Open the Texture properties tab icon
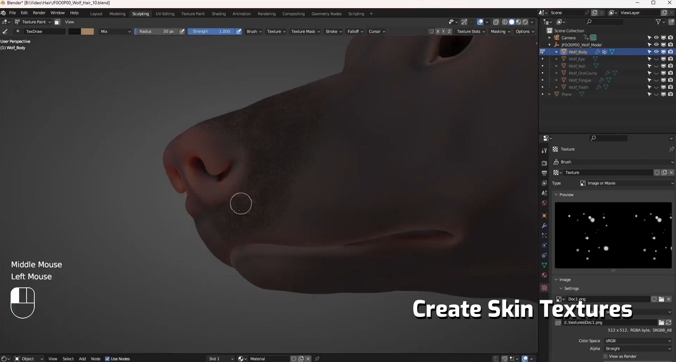Image resolution: width=676 pixels, height=362 pixels. 544,288
